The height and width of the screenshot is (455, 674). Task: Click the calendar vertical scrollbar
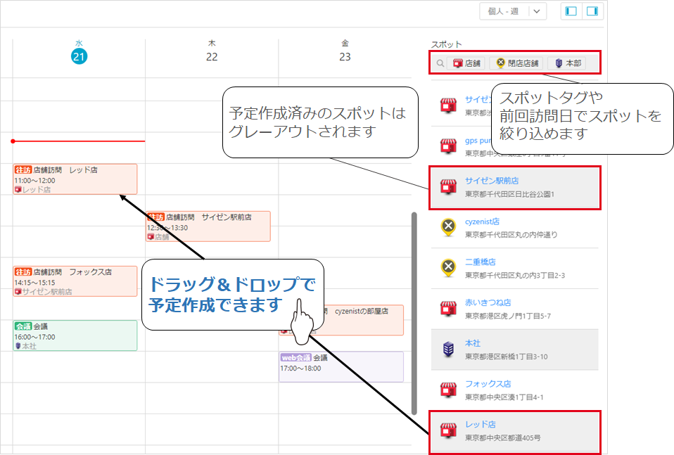click(414, 313)
